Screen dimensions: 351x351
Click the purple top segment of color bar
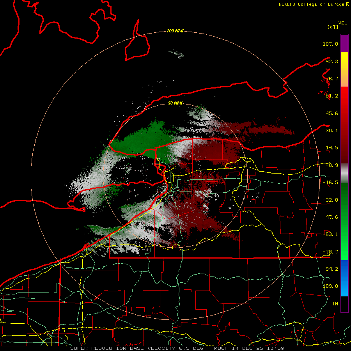[344, 43]
